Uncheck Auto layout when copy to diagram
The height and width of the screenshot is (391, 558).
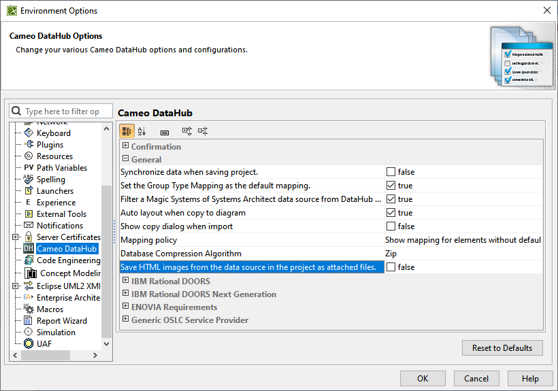click(x=391, y=213)
